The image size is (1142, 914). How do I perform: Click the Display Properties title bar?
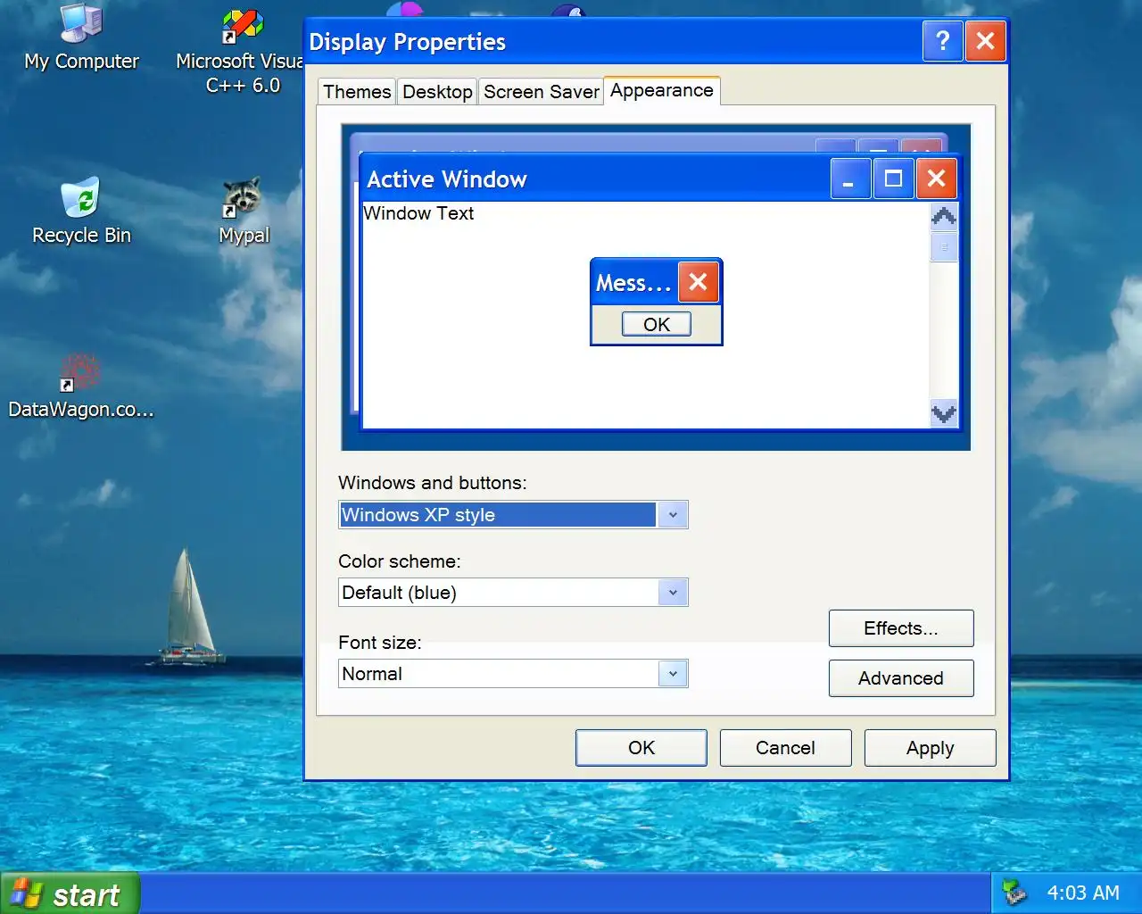point(613,41)
